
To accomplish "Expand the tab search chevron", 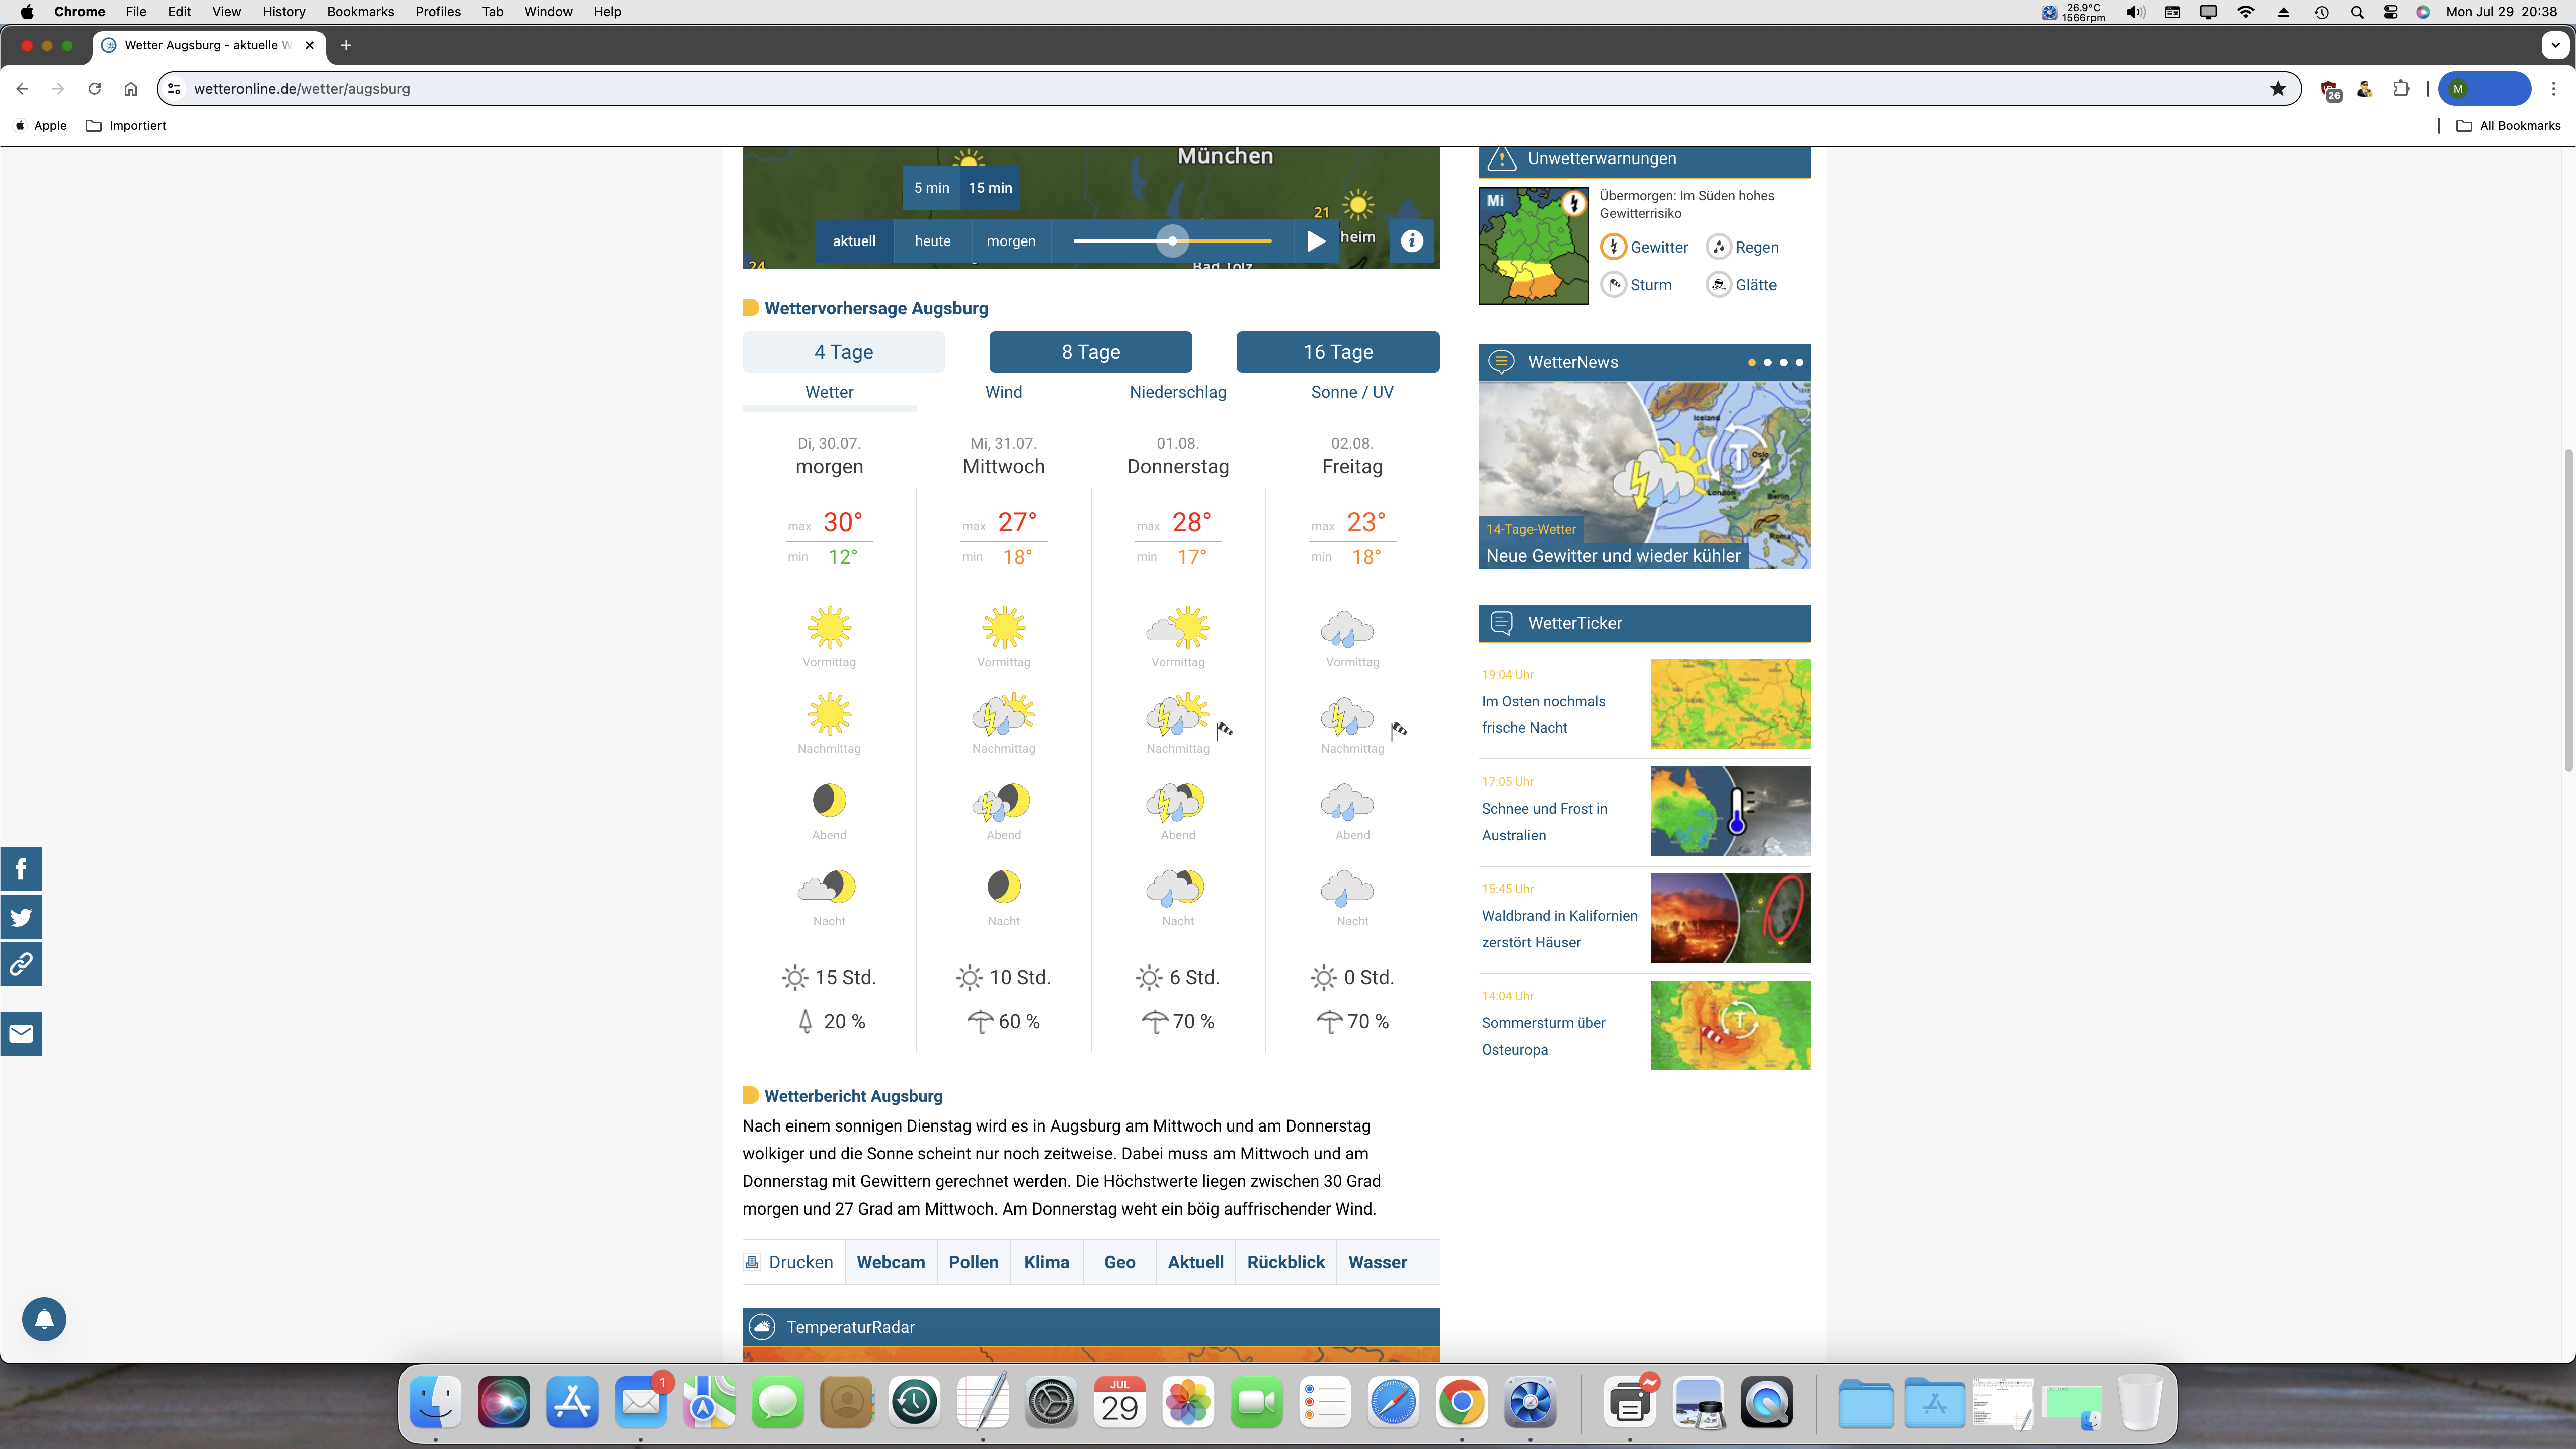I will (2555, 45).
